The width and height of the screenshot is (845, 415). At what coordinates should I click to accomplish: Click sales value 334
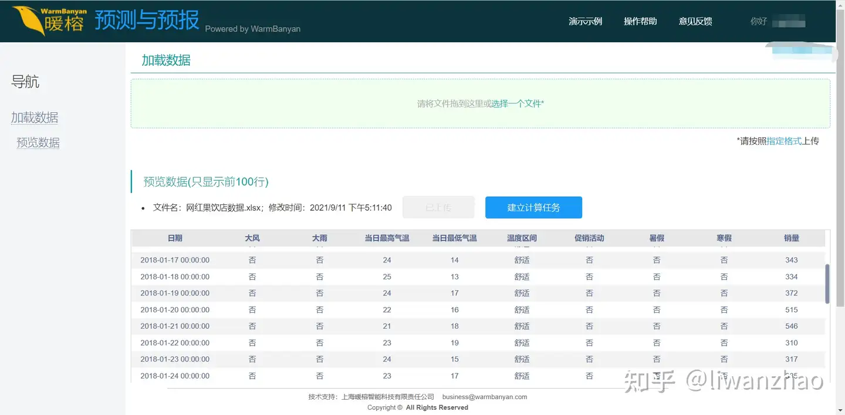click(792, 276)
